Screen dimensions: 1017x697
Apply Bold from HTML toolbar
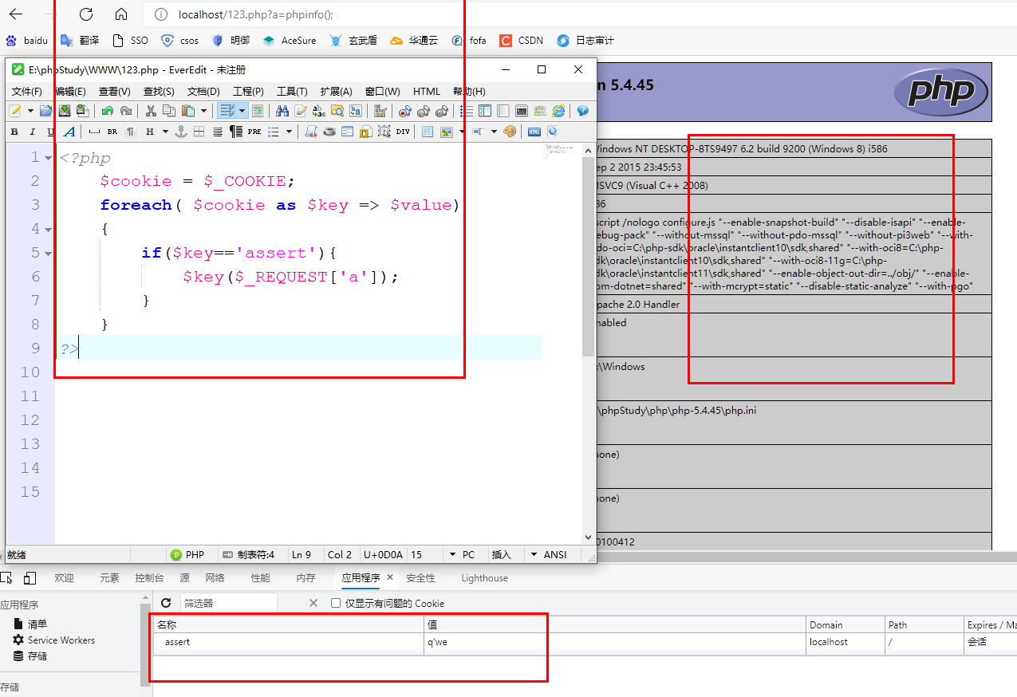click(x=14, y=132)
